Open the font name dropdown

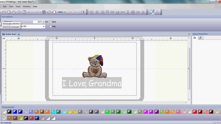44,27
